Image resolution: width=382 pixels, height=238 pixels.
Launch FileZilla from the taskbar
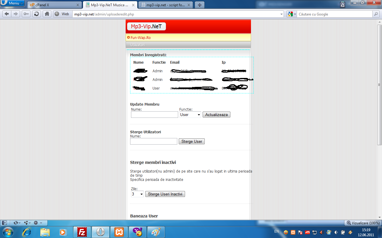82,232
